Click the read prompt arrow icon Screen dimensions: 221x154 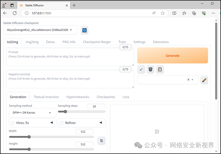(x=141, y=69)
